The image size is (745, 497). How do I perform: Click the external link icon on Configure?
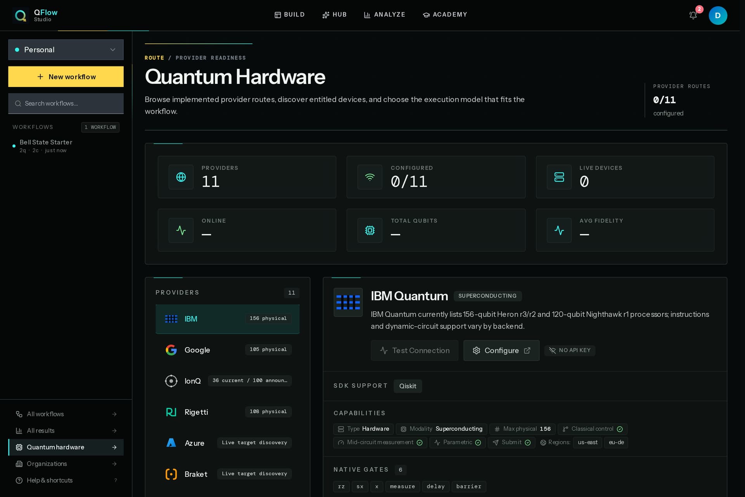tap(527, 351)
